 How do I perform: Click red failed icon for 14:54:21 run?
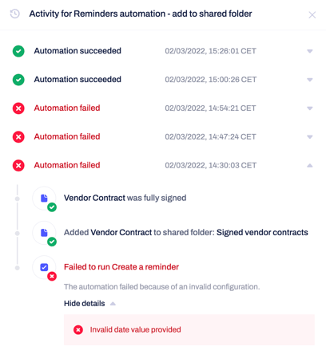[x=18, y=108]
